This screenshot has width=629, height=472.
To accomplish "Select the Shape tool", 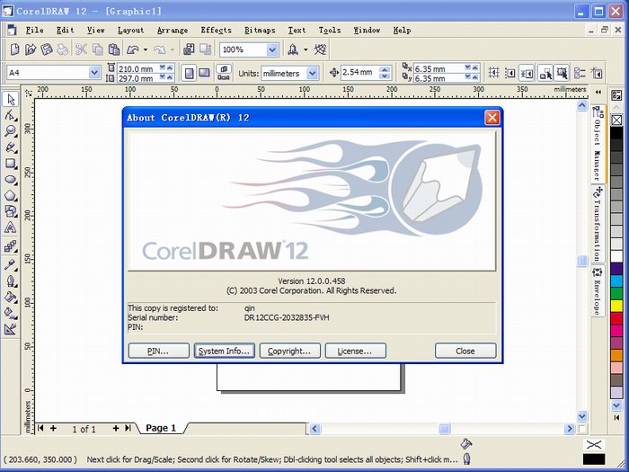I will 11,115.
